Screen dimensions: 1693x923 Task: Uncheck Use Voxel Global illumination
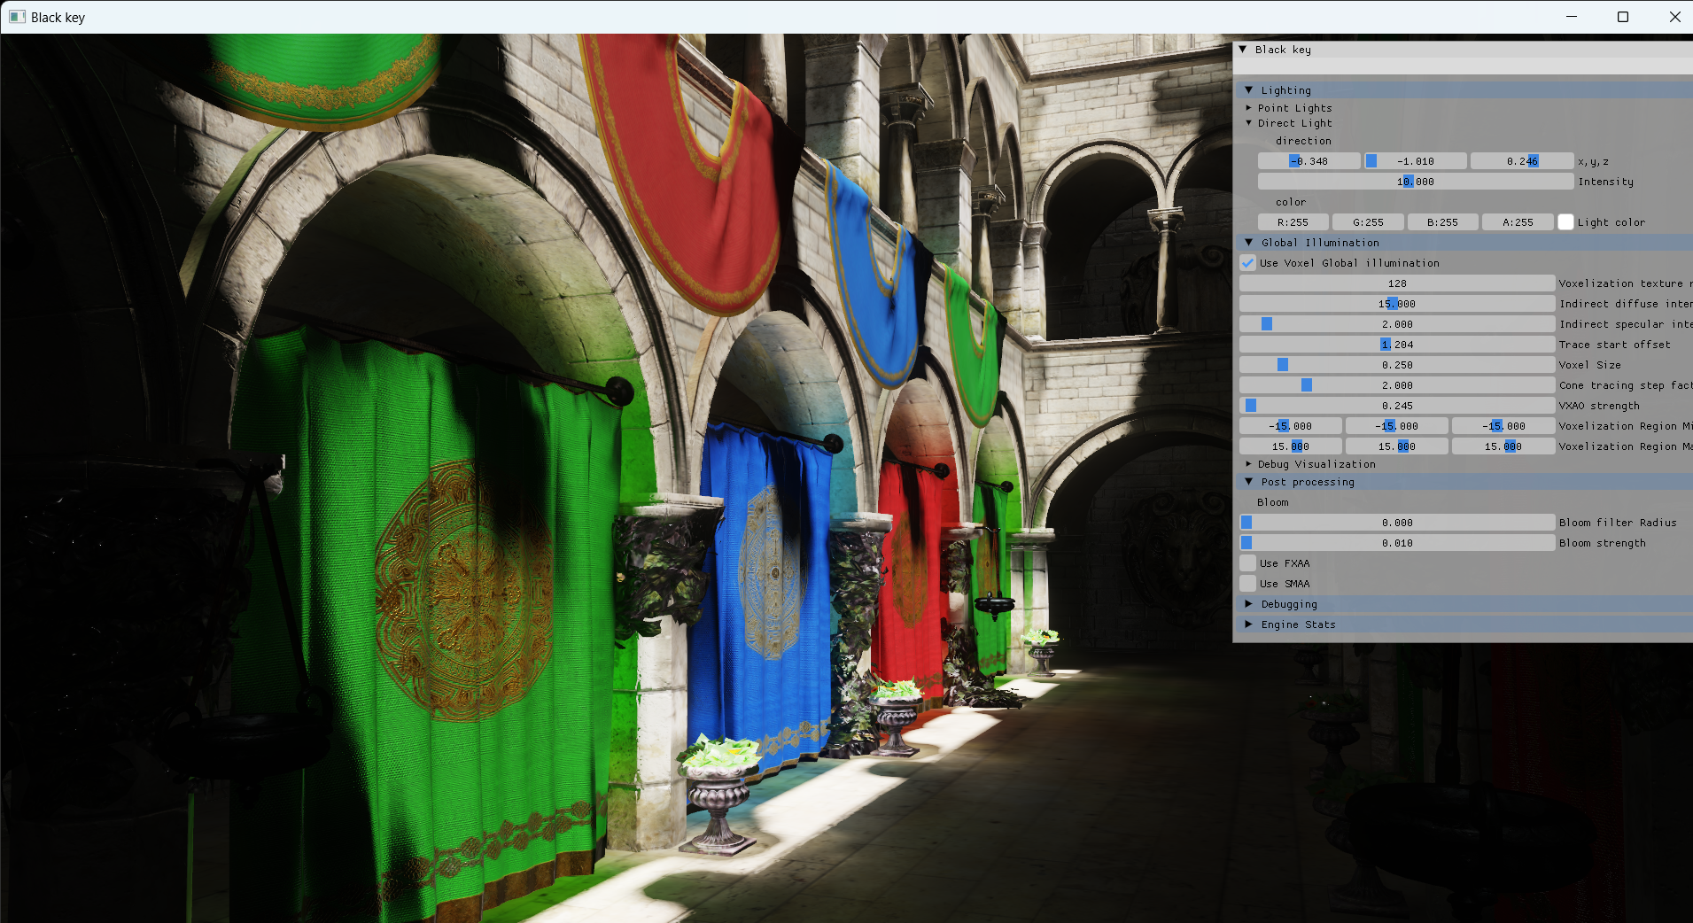(x=1247, y=263)
